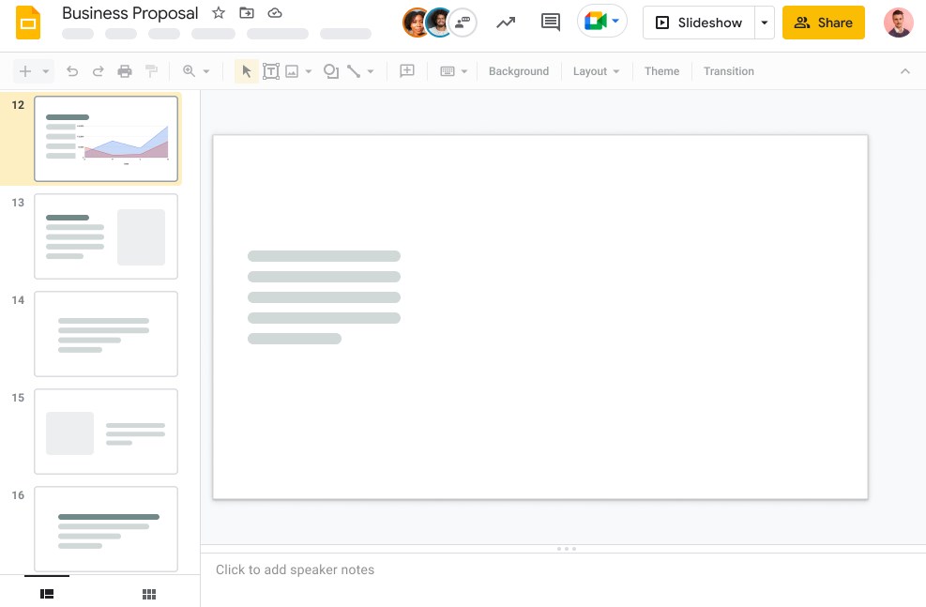Image resolution: width=926 pixels, height=607 pixels.
Task: Open the Insert image dropdown arrow
Action: click(x=309, y=71)
